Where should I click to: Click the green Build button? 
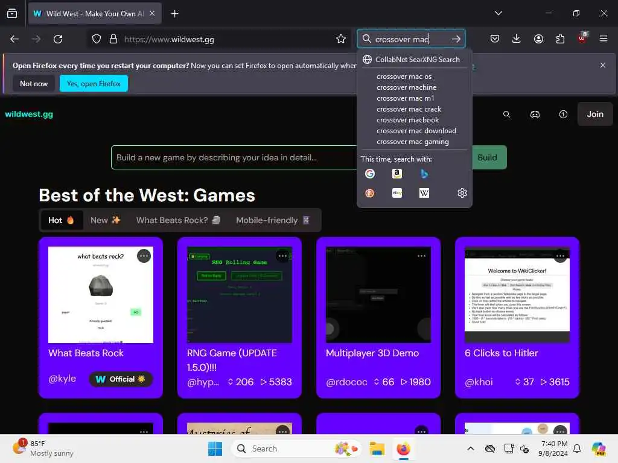[489, 157]
